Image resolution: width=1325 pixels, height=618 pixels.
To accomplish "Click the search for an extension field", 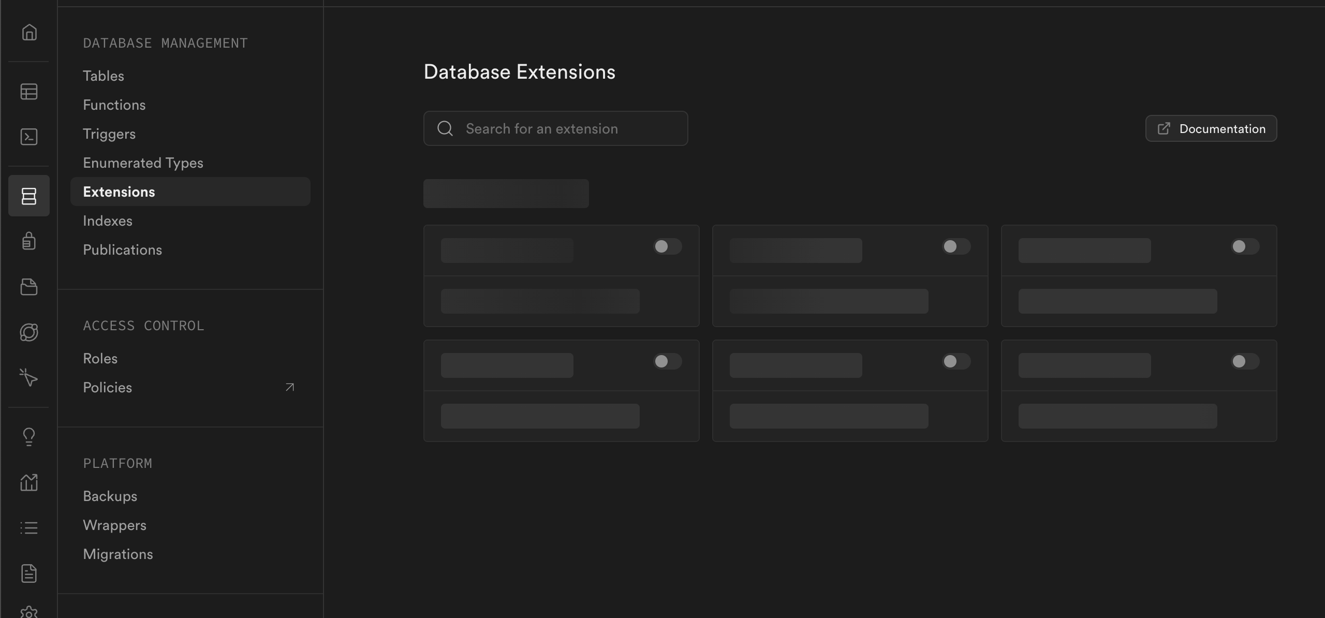I will (x=555, y=128).
